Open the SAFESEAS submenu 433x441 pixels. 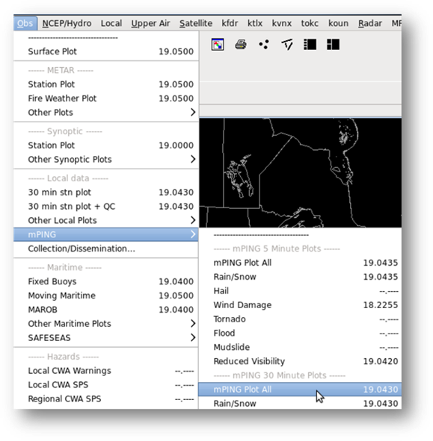click(106, 338)
